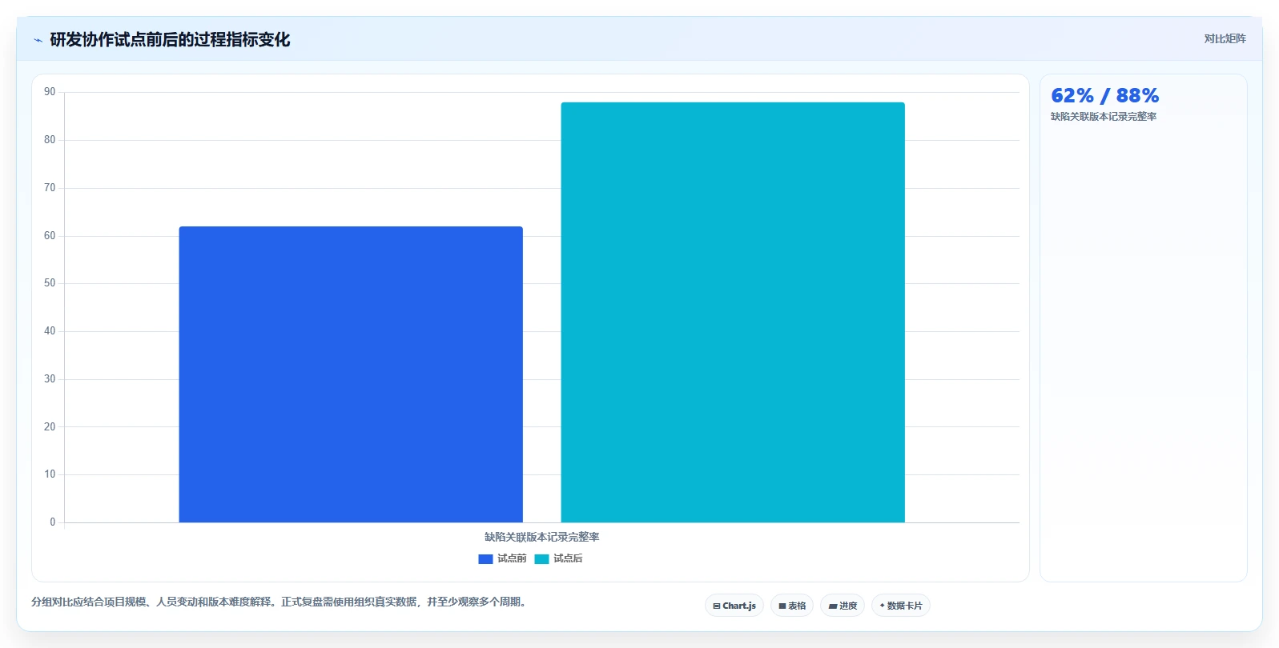Viewport: 1279px width, 648px height.
Task: Click the y-axis label 50
Action: (x=50, y=283)
